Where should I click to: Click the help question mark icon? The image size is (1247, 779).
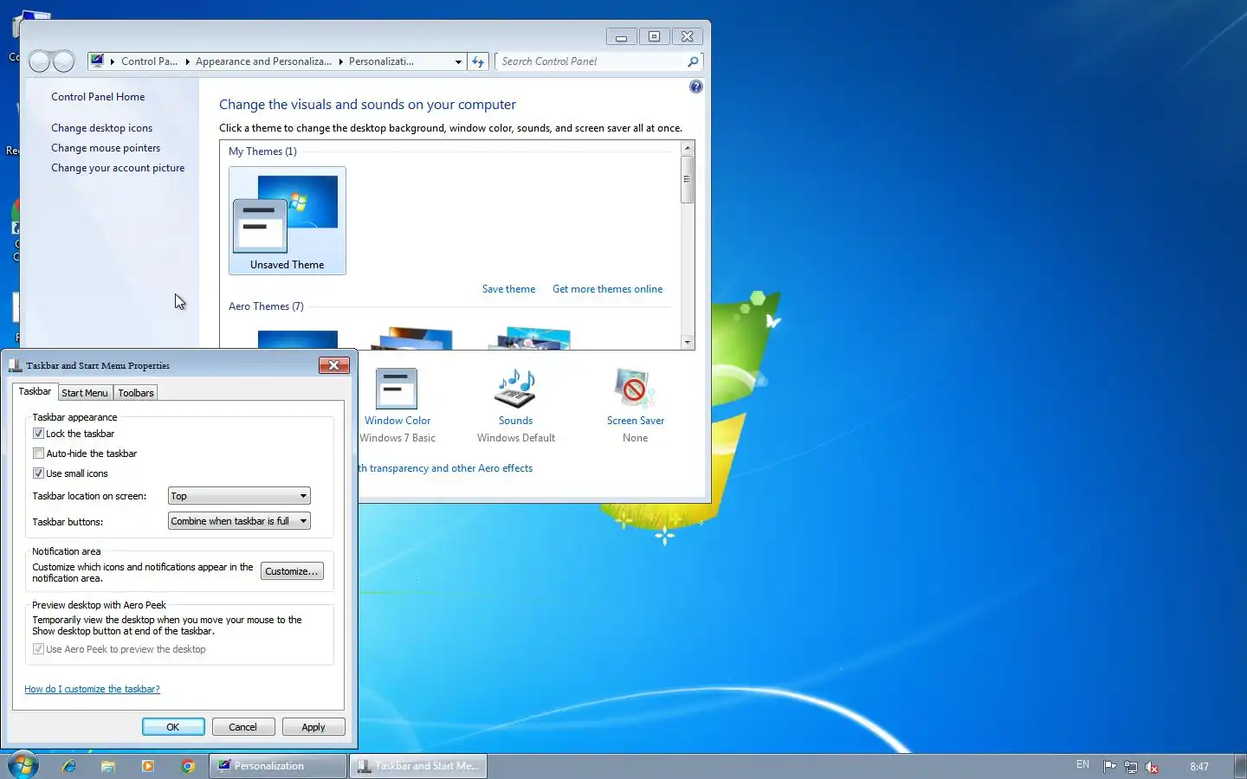coord(696,87)
